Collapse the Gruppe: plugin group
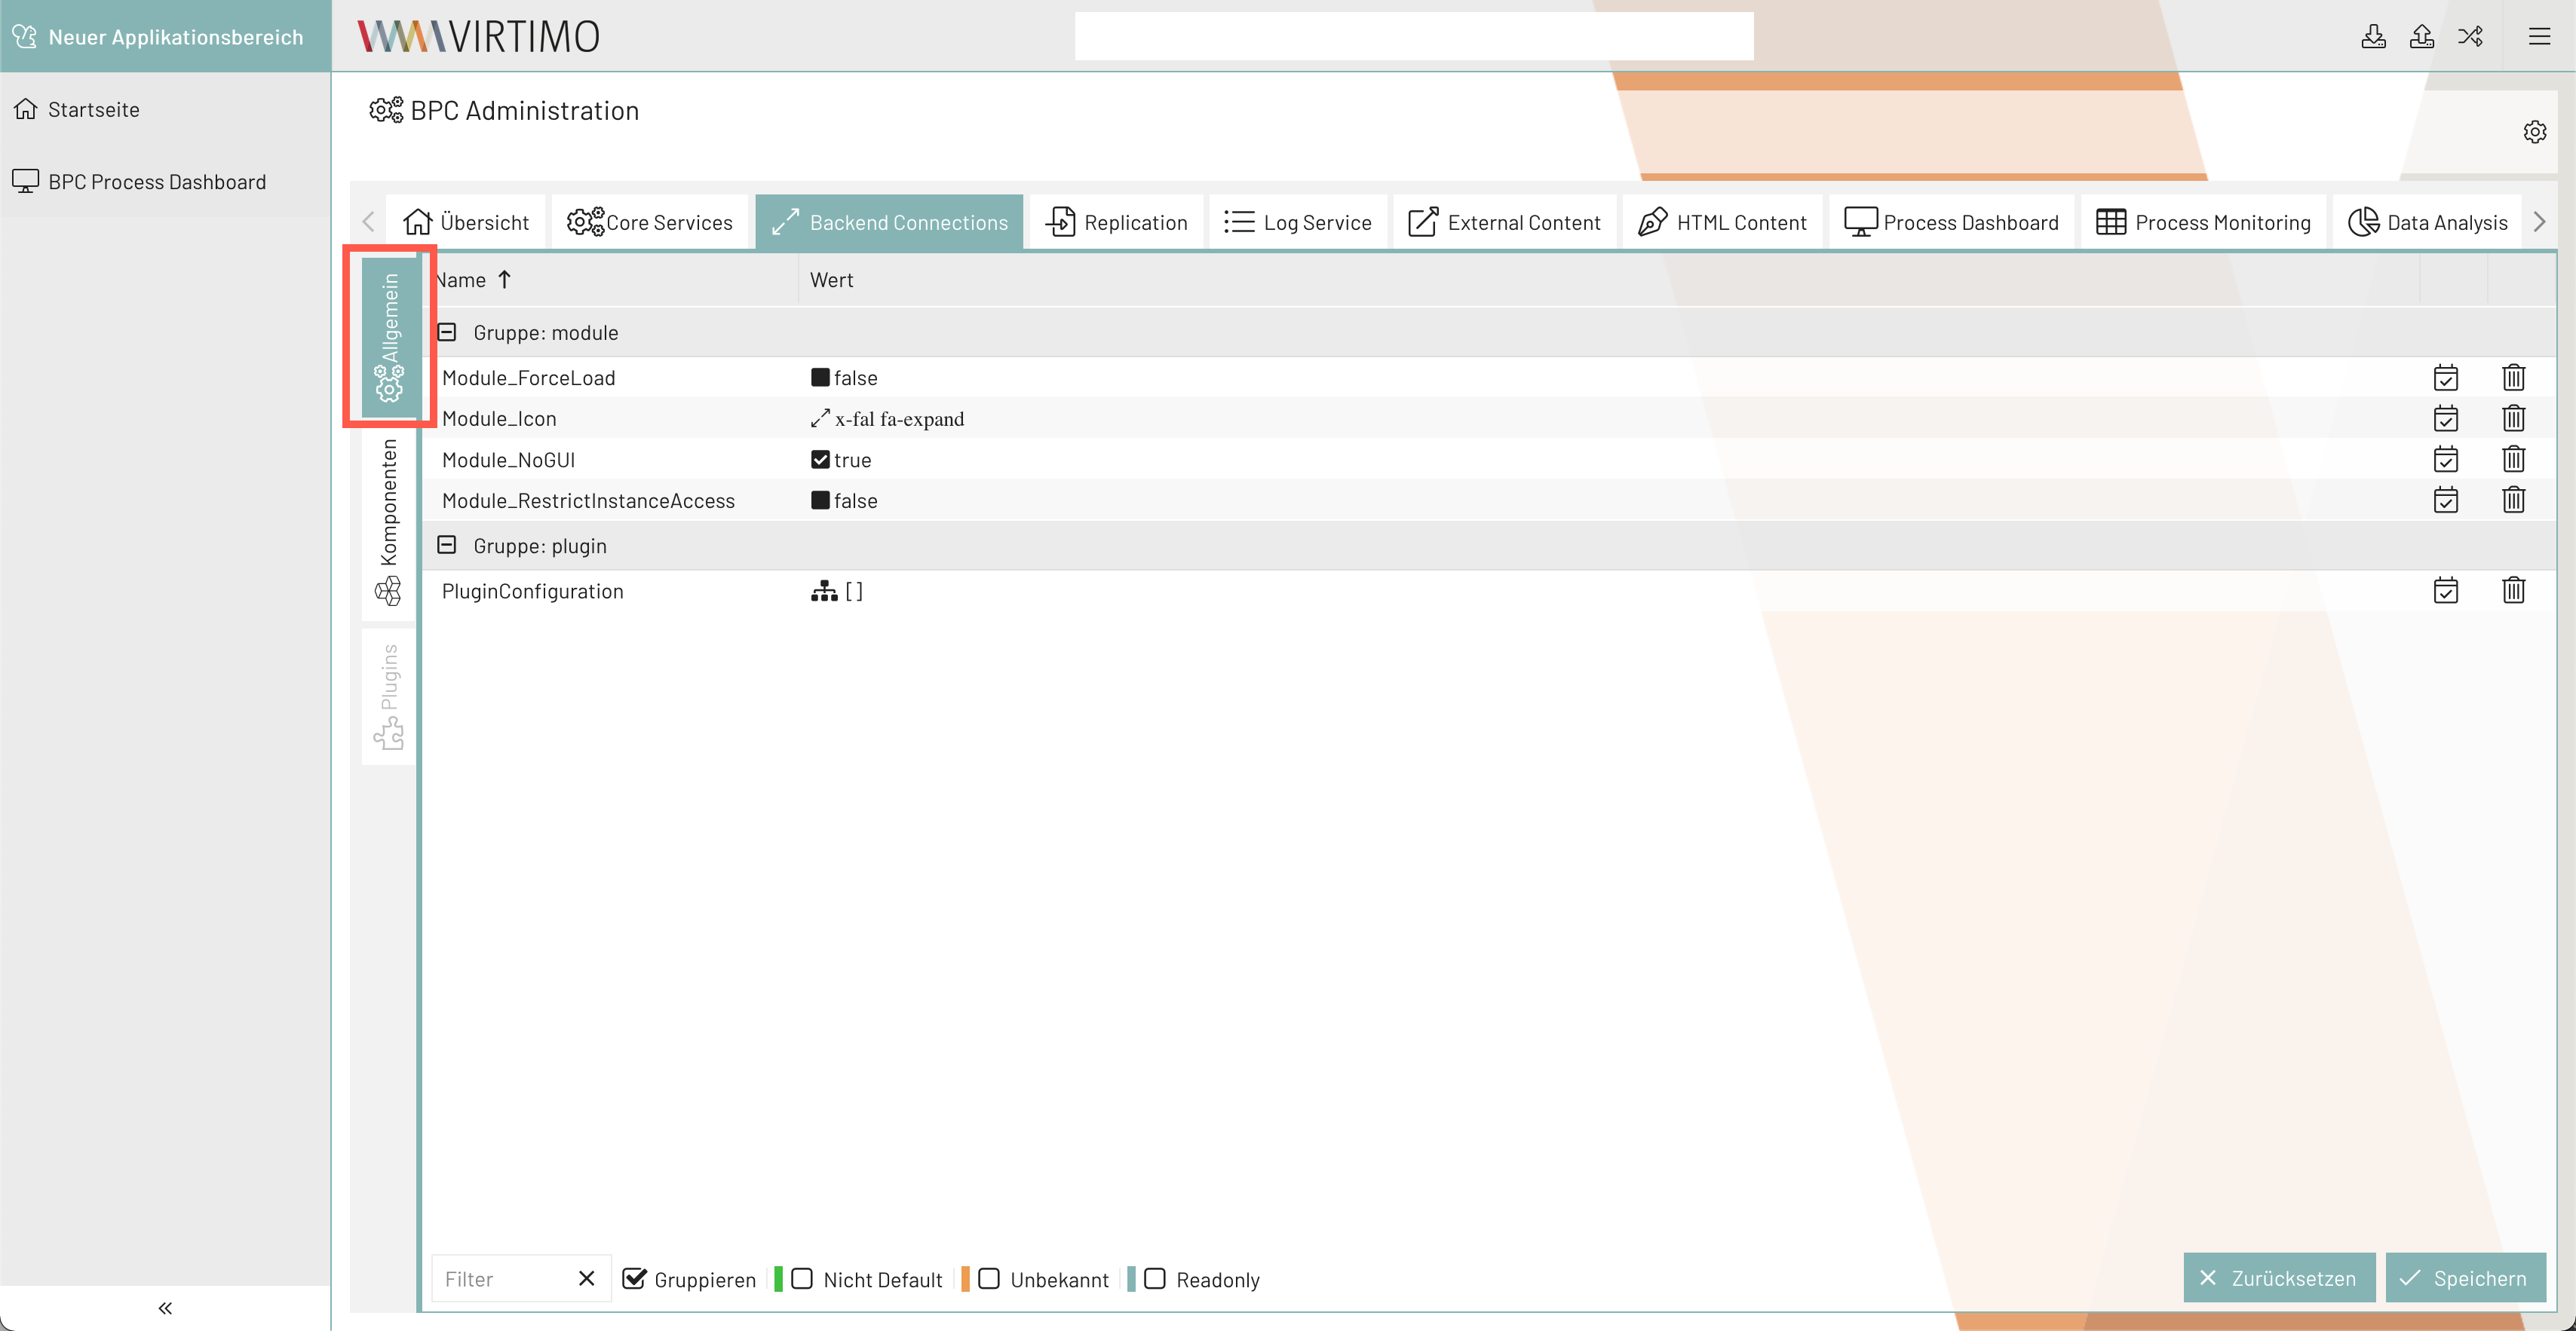 [447, 545]
